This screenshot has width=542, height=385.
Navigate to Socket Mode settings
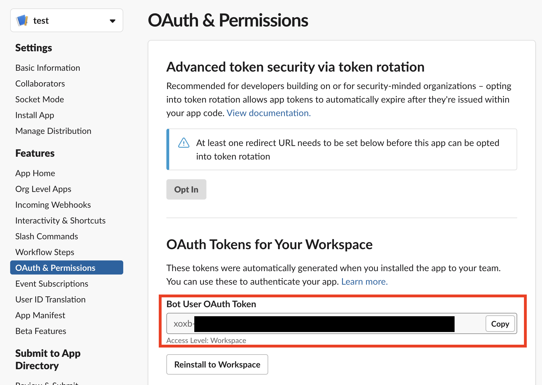point(39,99)
